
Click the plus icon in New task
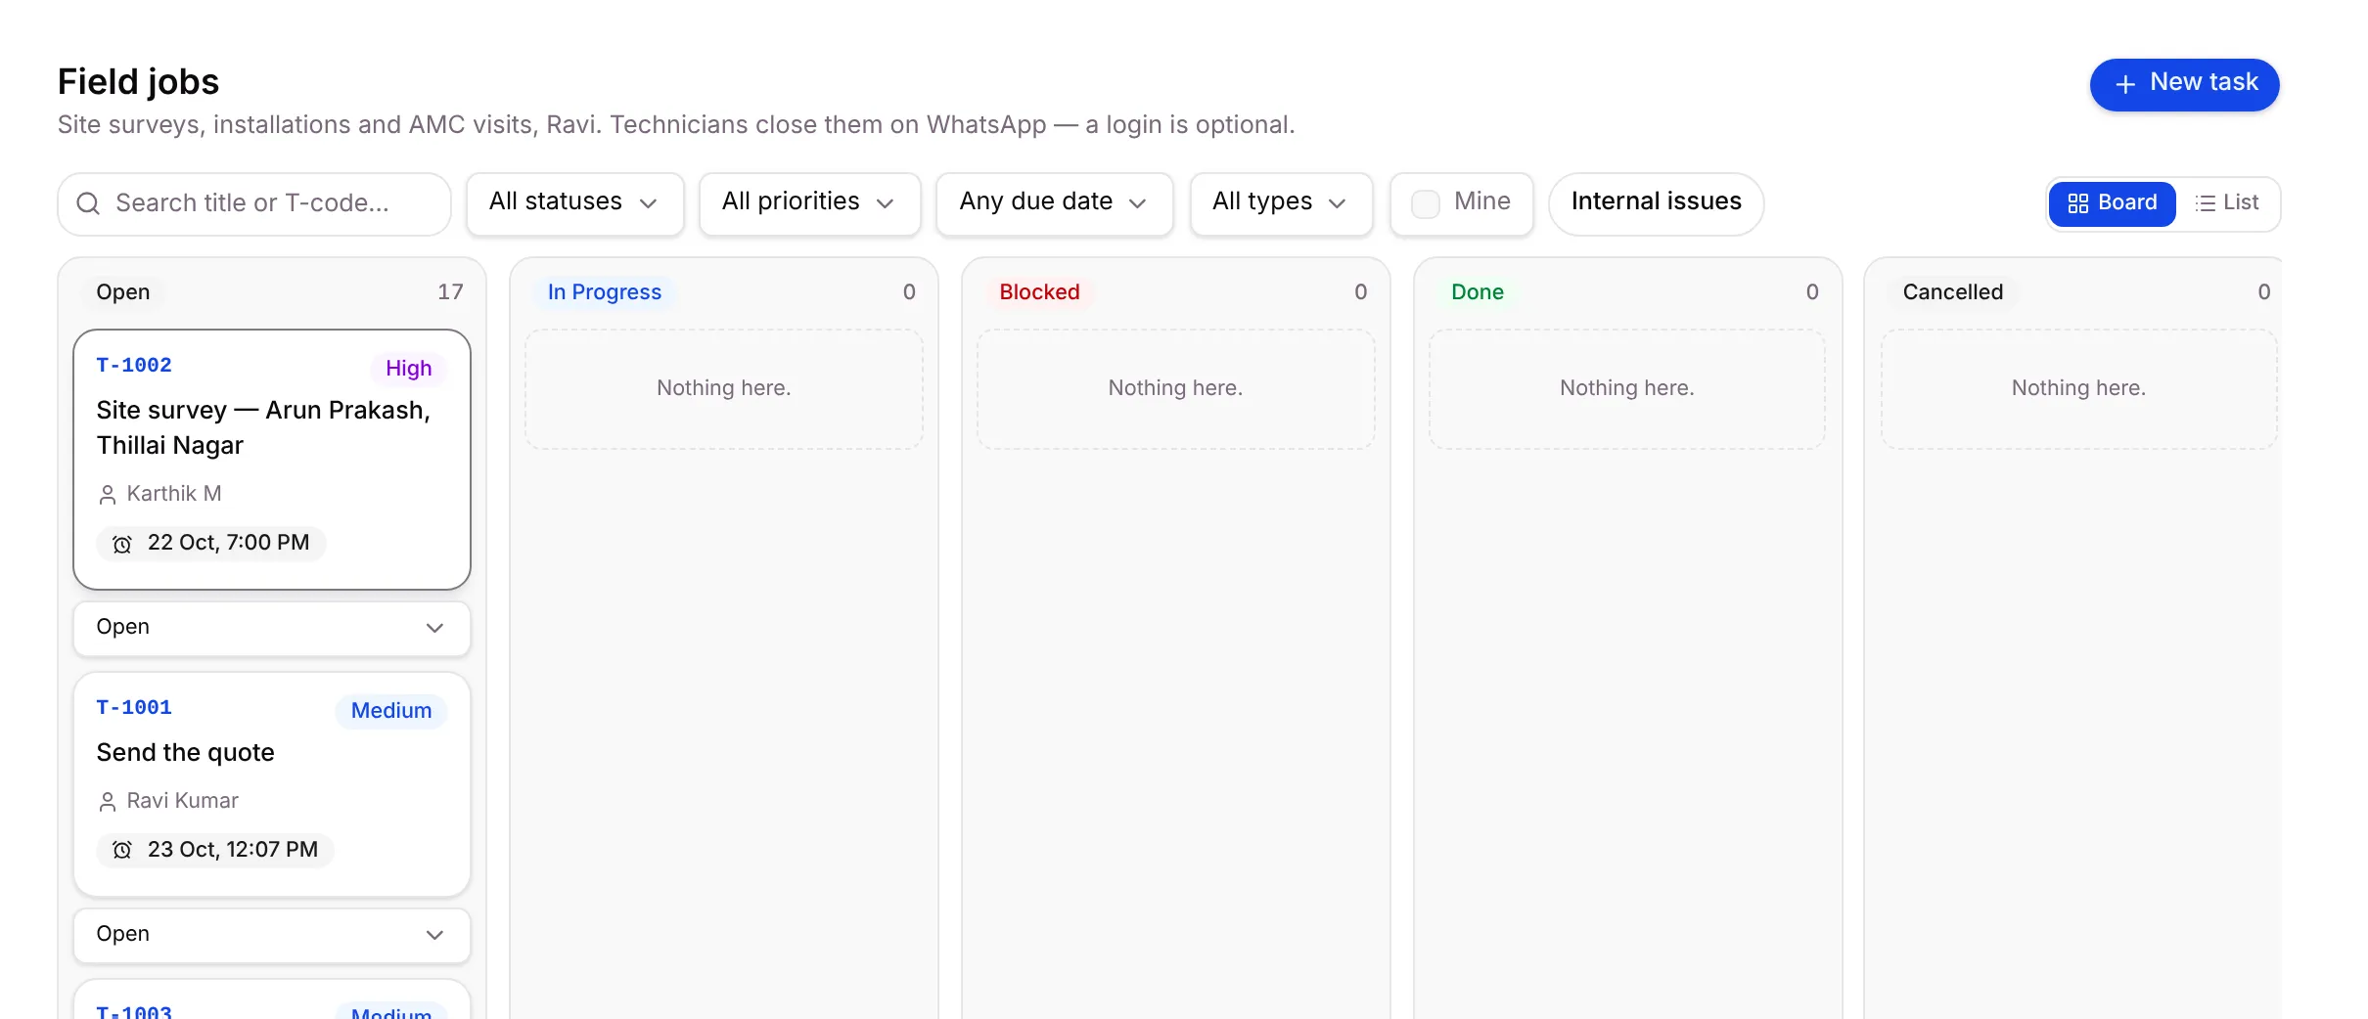click(2125, 85)
